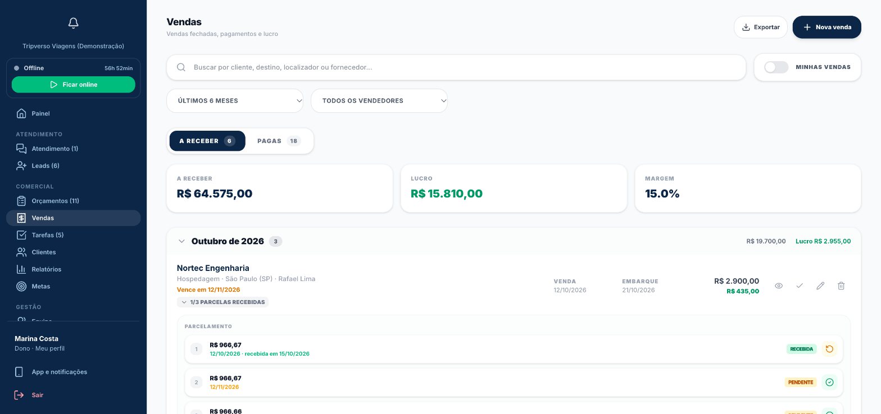The height and width of the screenshot is (414, 881).
Task: Click the A Receber R$ 64.575,00 card
Action: coord(280,188)
